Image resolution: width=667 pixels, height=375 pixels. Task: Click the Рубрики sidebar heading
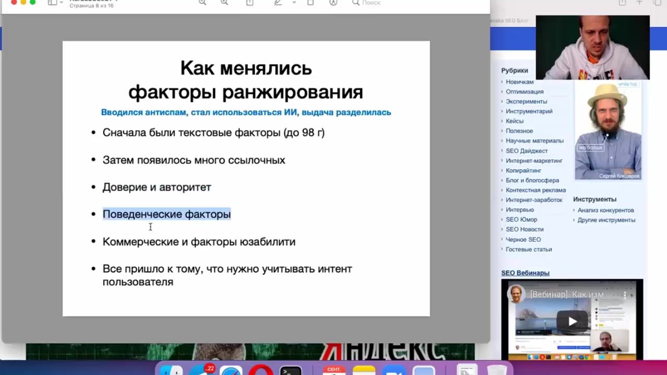point(514,70)
